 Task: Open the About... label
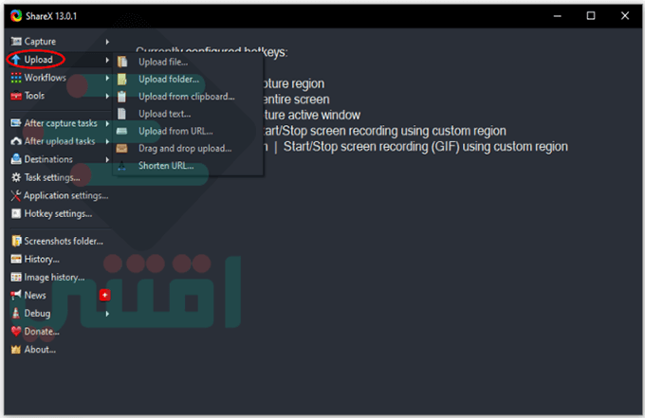point(40,350)
